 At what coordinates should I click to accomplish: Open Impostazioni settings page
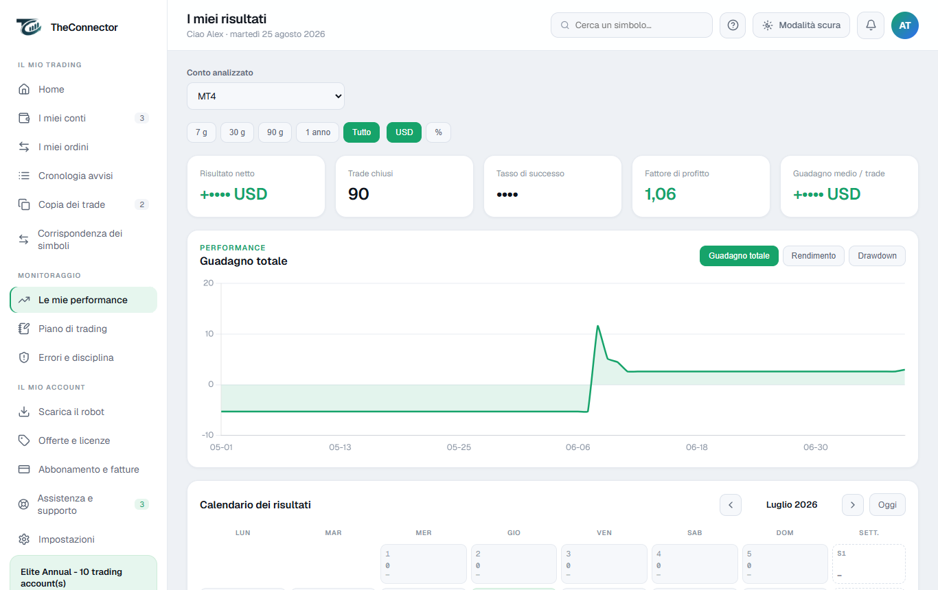(x=83, y=539)
